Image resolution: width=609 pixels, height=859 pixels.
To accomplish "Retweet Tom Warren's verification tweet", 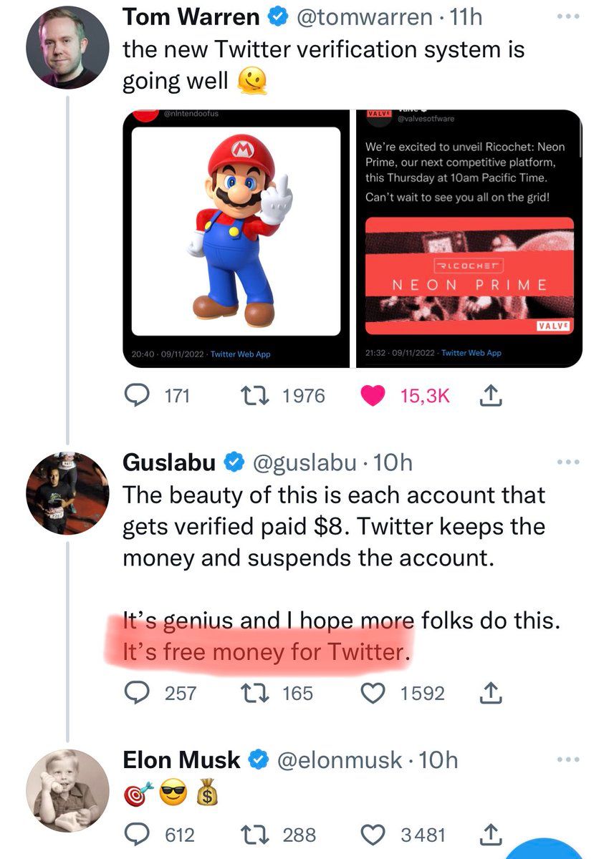I will tap(258, 396).
